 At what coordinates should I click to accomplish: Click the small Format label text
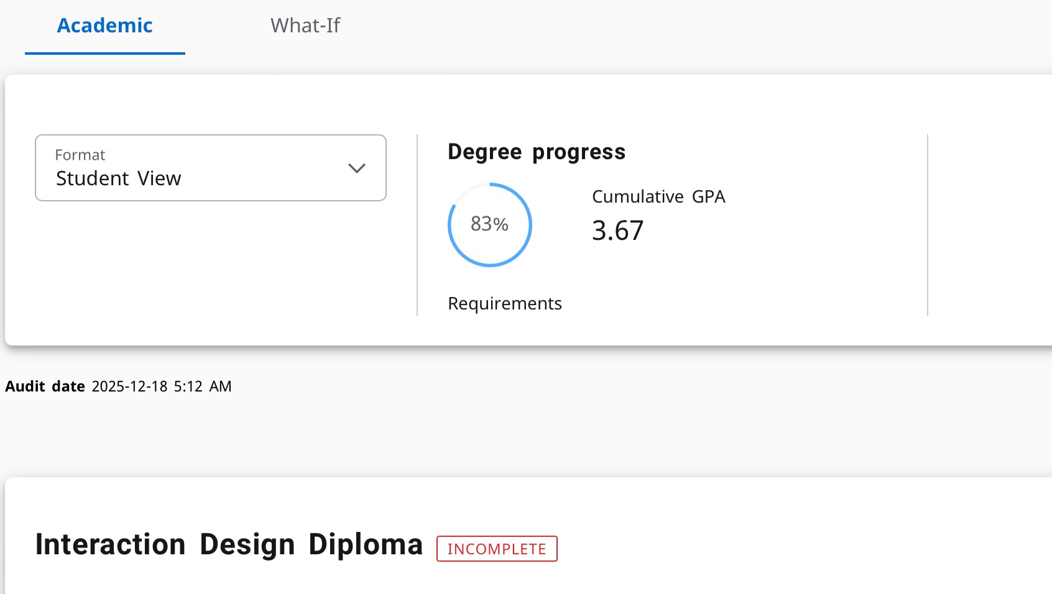pyautogui.click(x=80, y=155)
